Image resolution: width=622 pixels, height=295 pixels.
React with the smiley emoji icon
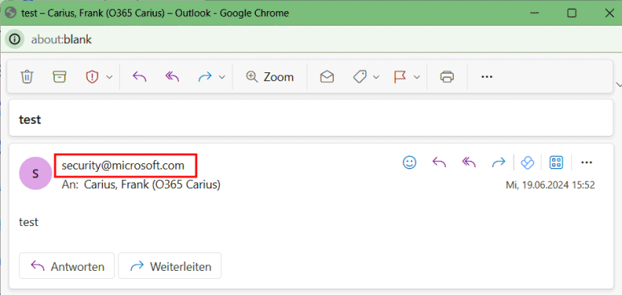[x=410, y=162]
